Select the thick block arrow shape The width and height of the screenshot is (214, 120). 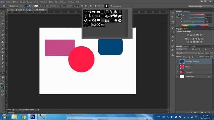(94, 12)
